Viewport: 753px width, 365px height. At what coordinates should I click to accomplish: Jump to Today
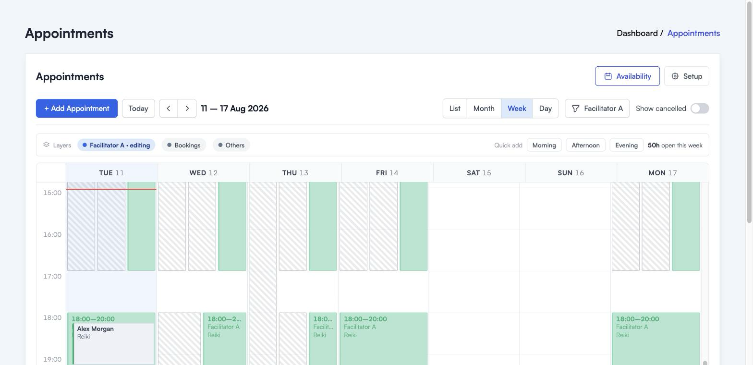pos(138,109)
